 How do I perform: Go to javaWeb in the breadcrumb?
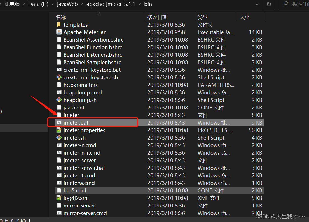pos(67,4)
